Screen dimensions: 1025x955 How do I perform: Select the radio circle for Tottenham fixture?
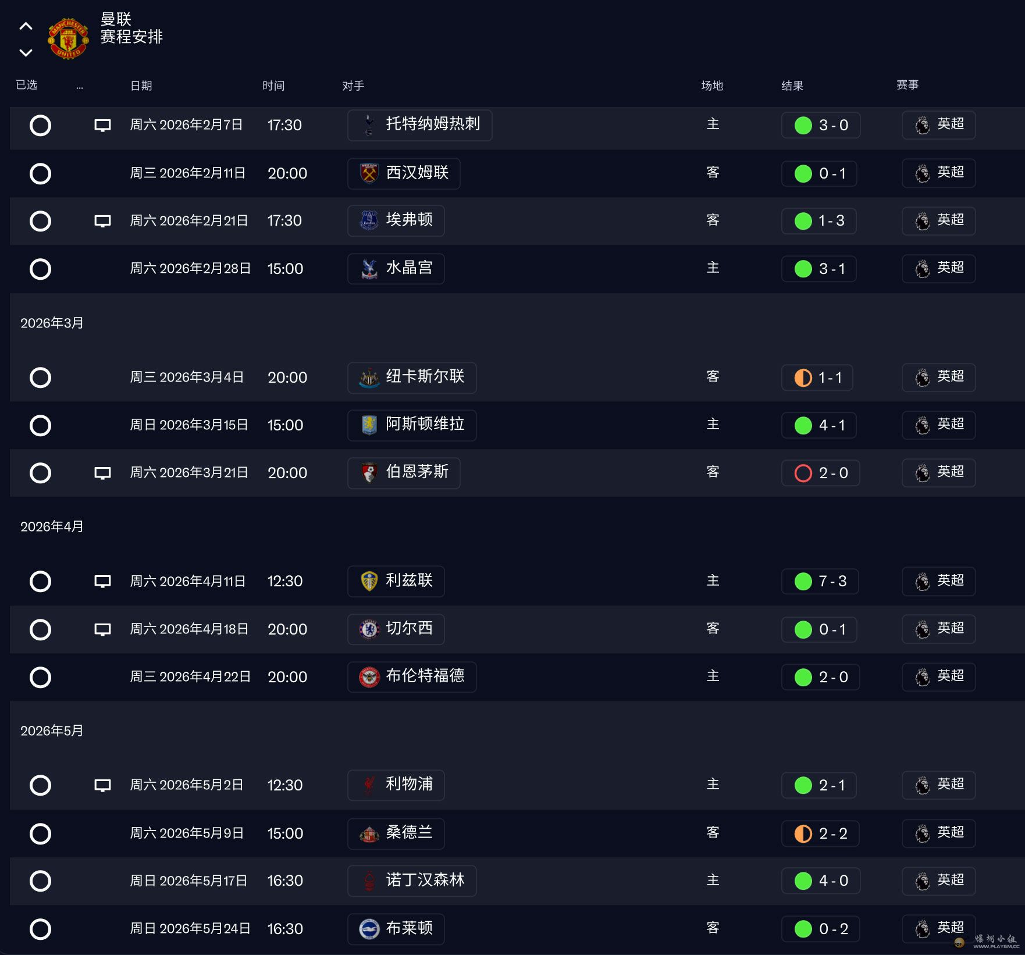40,125
